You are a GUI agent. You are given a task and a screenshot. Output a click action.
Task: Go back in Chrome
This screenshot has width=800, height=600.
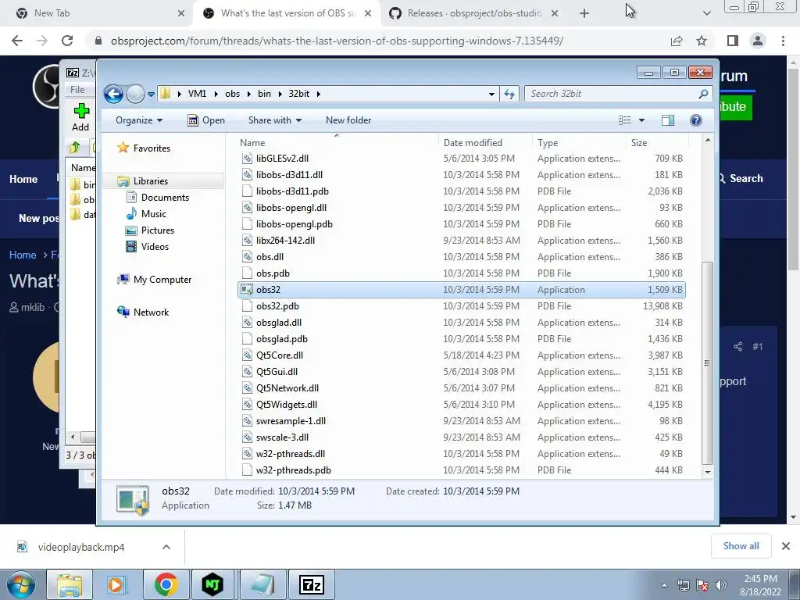pos(17,41)
